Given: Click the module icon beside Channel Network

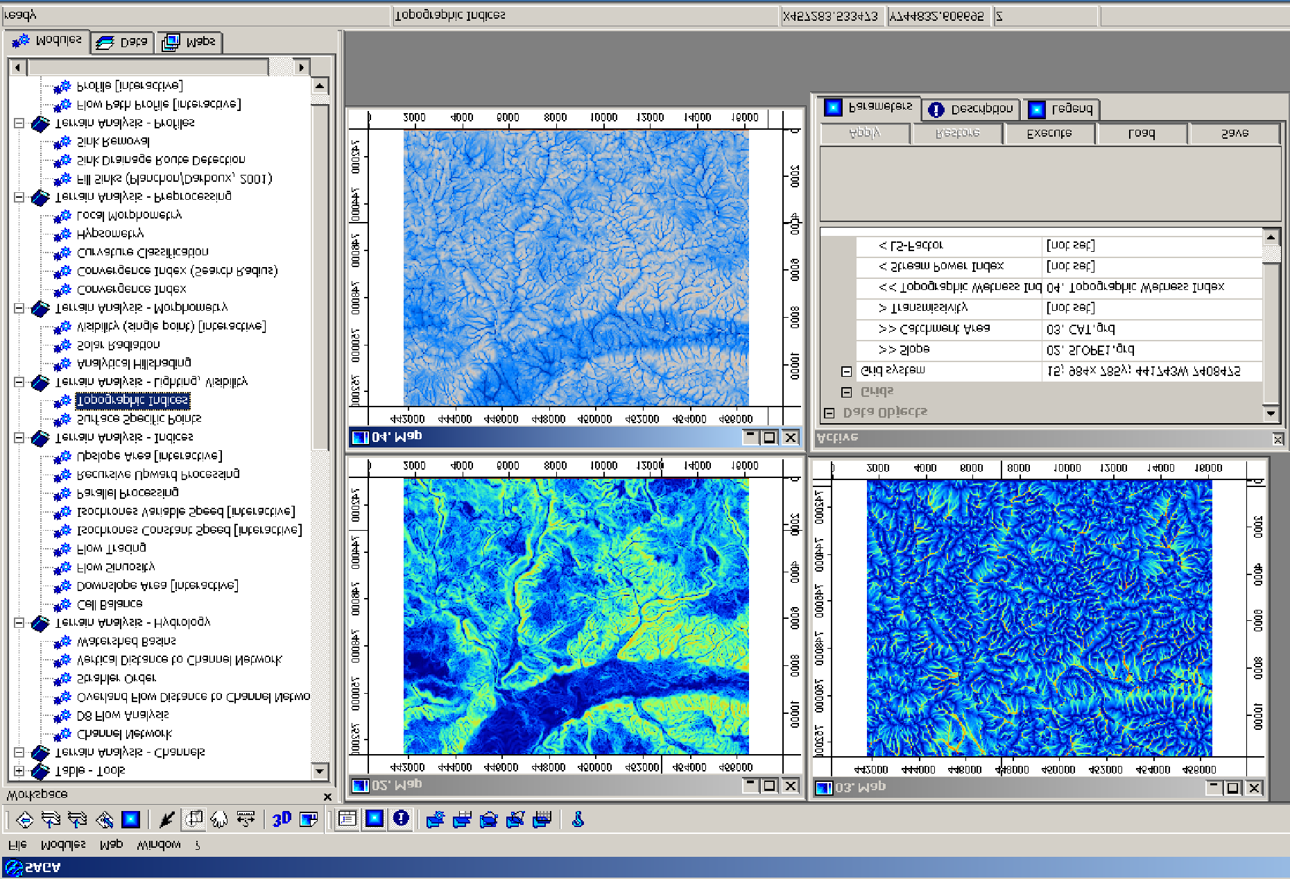Looking at the screenshot, I should [62, 734].
